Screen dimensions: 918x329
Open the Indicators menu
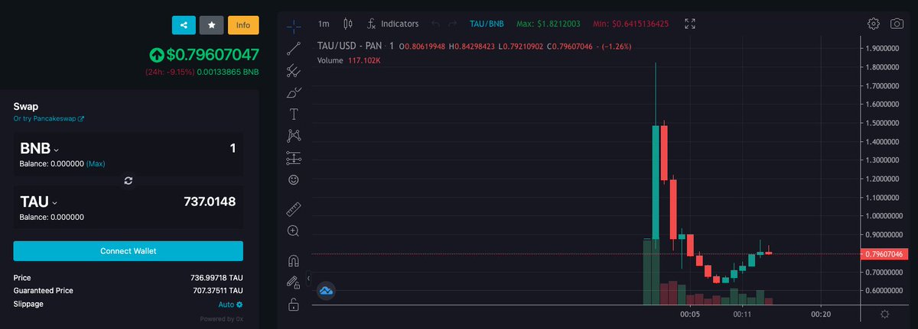(x=393, y=24)
